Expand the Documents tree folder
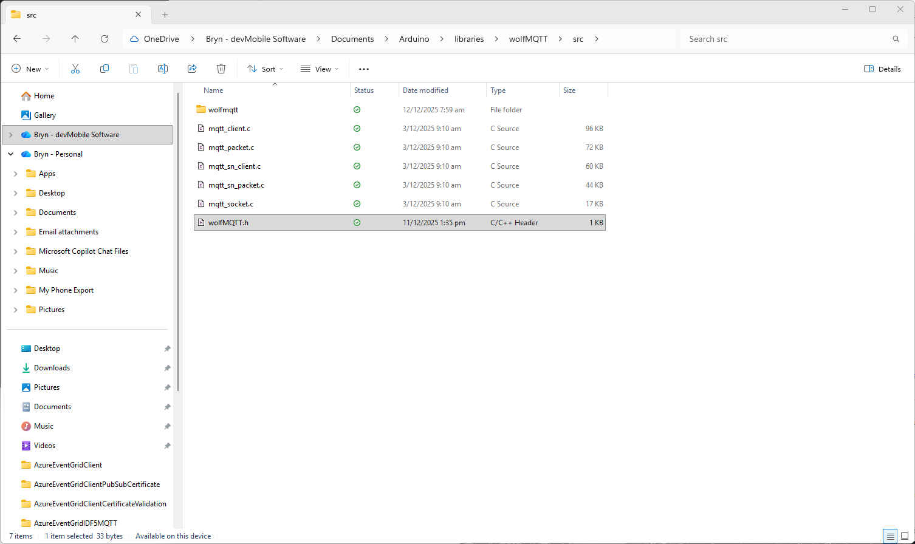Image resolution: width=915 pixels, height=544 pixels. [16, 212]
